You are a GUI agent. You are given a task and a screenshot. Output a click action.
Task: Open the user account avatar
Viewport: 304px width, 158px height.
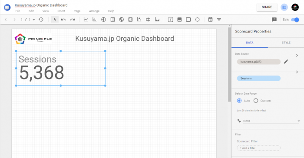pos(295,7)
